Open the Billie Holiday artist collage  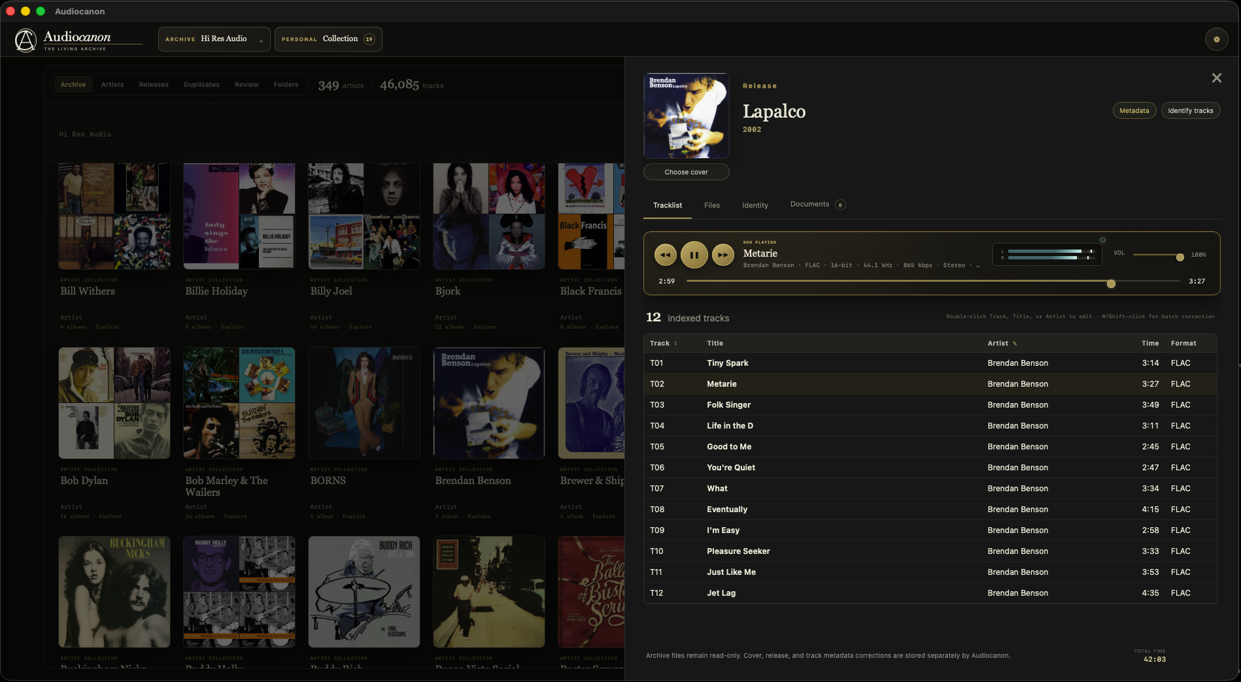pos(239,216)
